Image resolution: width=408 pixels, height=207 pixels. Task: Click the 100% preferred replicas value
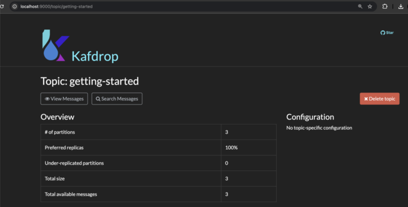231,148
